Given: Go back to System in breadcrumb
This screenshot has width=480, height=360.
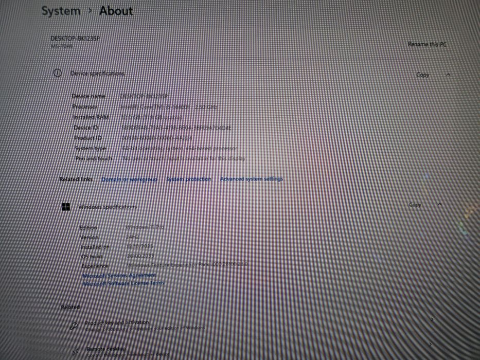Looking at the screenshot, I should click(x=61, y=11).
